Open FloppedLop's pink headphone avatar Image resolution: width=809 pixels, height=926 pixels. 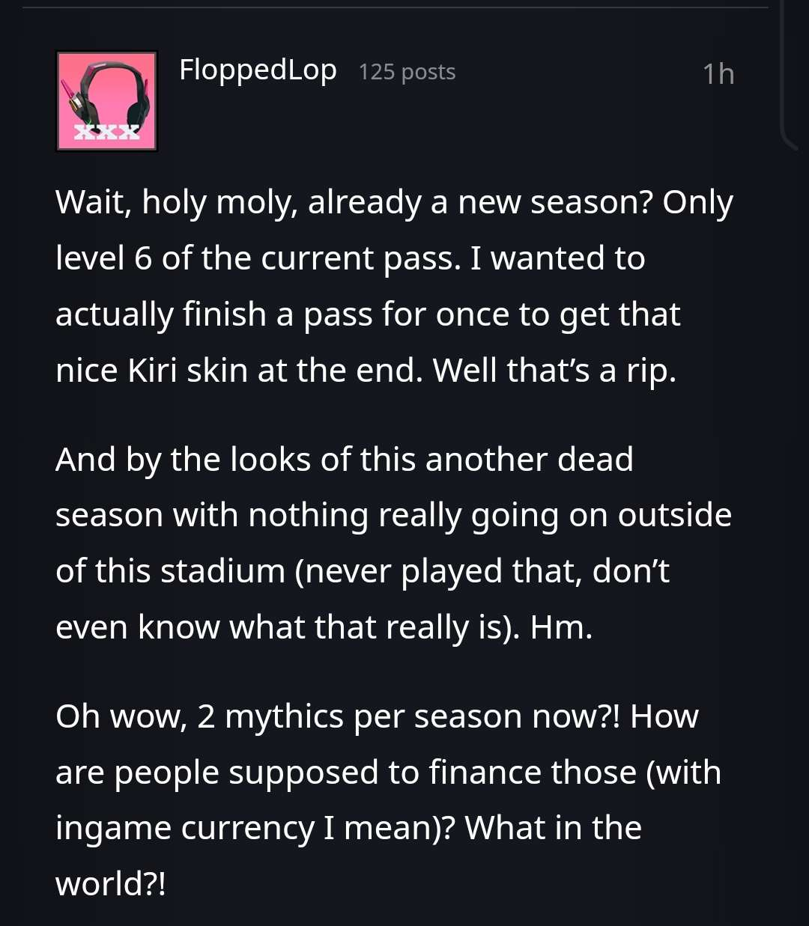[x=106, y=101]
